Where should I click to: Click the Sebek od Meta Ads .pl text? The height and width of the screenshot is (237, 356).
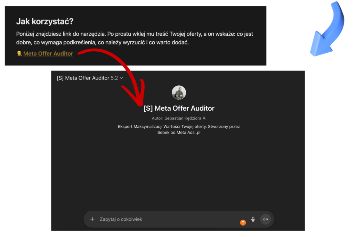click(179, 133)
